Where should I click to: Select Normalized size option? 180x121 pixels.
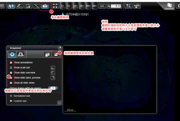click(x=11, y=96)
